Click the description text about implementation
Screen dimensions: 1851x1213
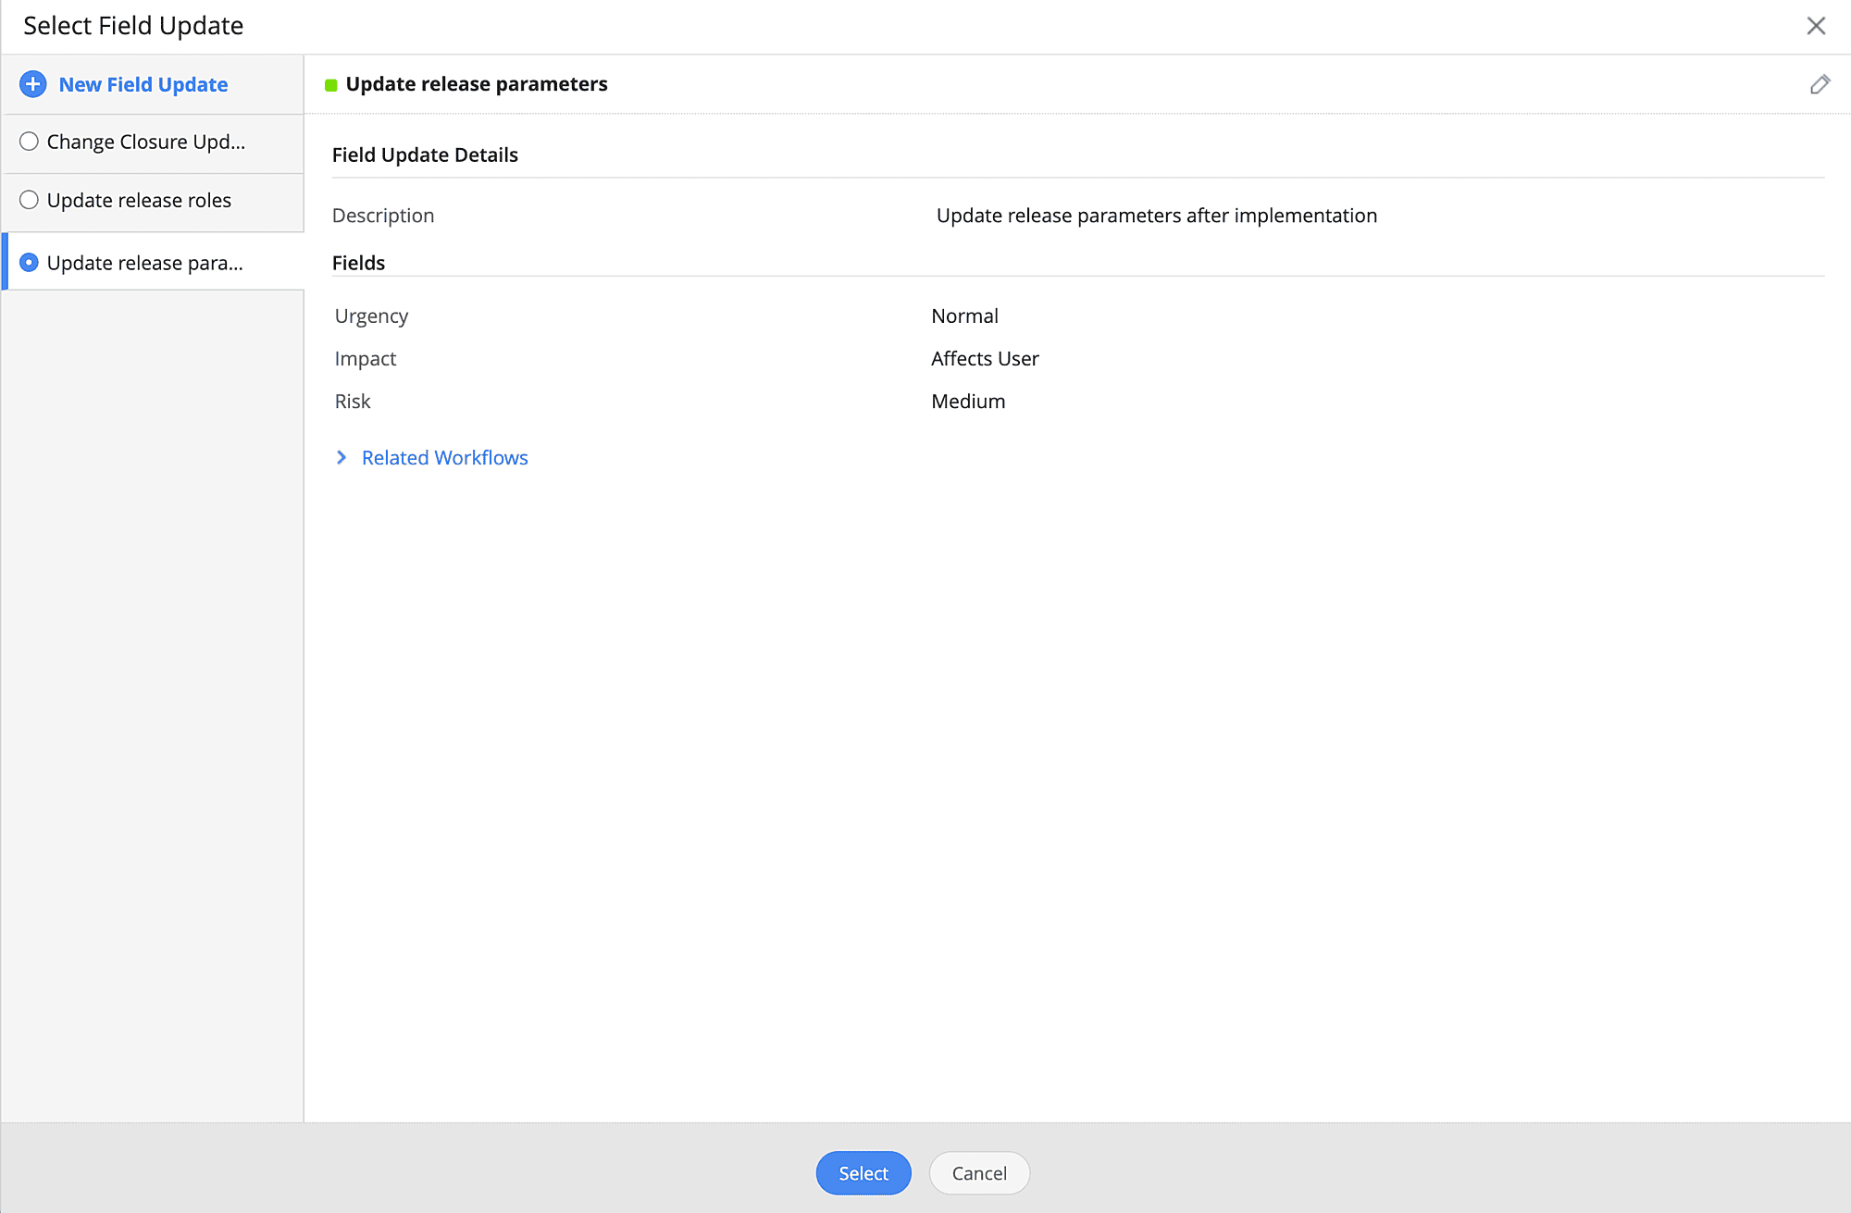(x=1156, y=216)
